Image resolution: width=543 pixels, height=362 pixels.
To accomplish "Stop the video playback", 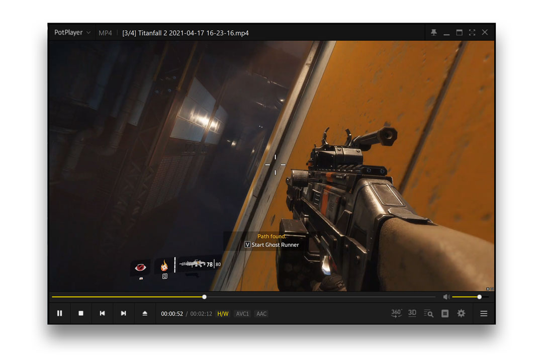I will (x=80, y=313).
